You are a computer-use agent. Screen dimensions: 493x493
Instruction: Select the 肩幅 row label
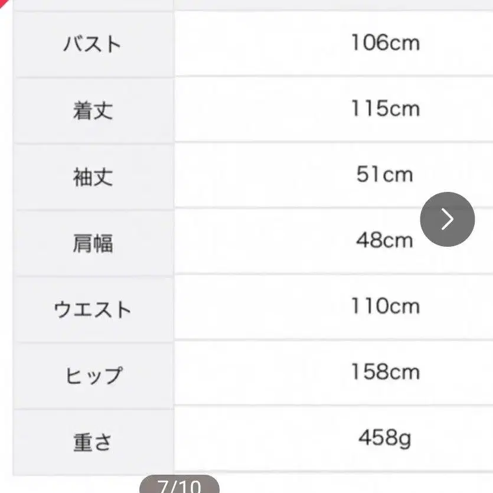(x=93, y=242)
